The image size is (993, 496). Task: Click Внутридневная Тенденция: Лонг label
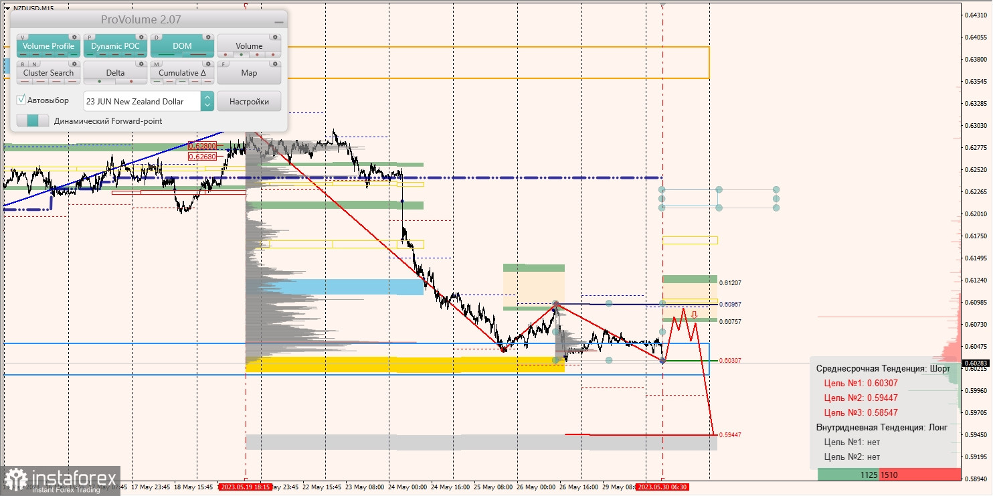882,427
